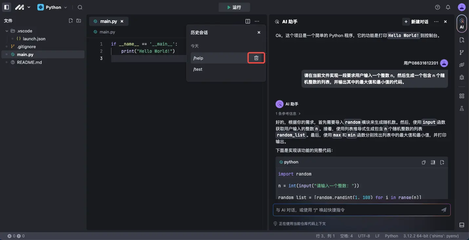Open extensions grid icon
Screen dimensions: 469x240
coord(462,96)
